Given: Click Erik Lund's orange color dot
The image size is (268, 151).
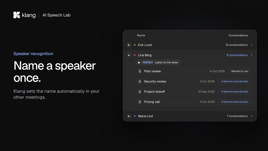Looking at the screenshot, I should tap(135, 45).
